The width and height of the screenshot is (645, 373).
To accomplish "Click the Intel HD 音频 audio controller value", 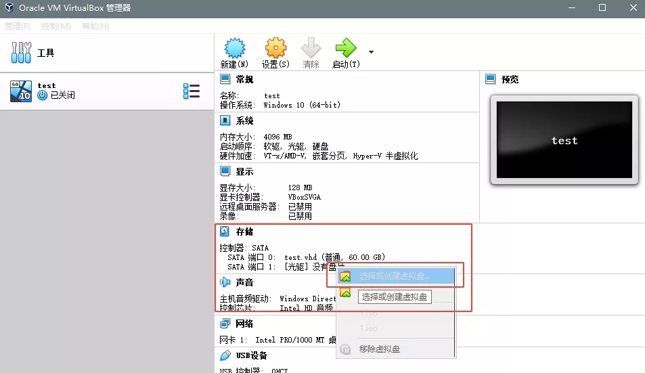I will pos(306,308).
